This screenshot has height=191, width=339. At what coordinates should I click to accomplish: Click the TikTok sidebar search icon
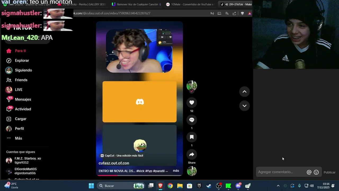coord(9,39)
